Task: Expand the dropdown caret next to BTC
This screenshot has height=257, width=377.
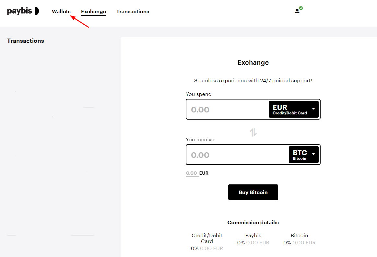Action: [313, 155]
